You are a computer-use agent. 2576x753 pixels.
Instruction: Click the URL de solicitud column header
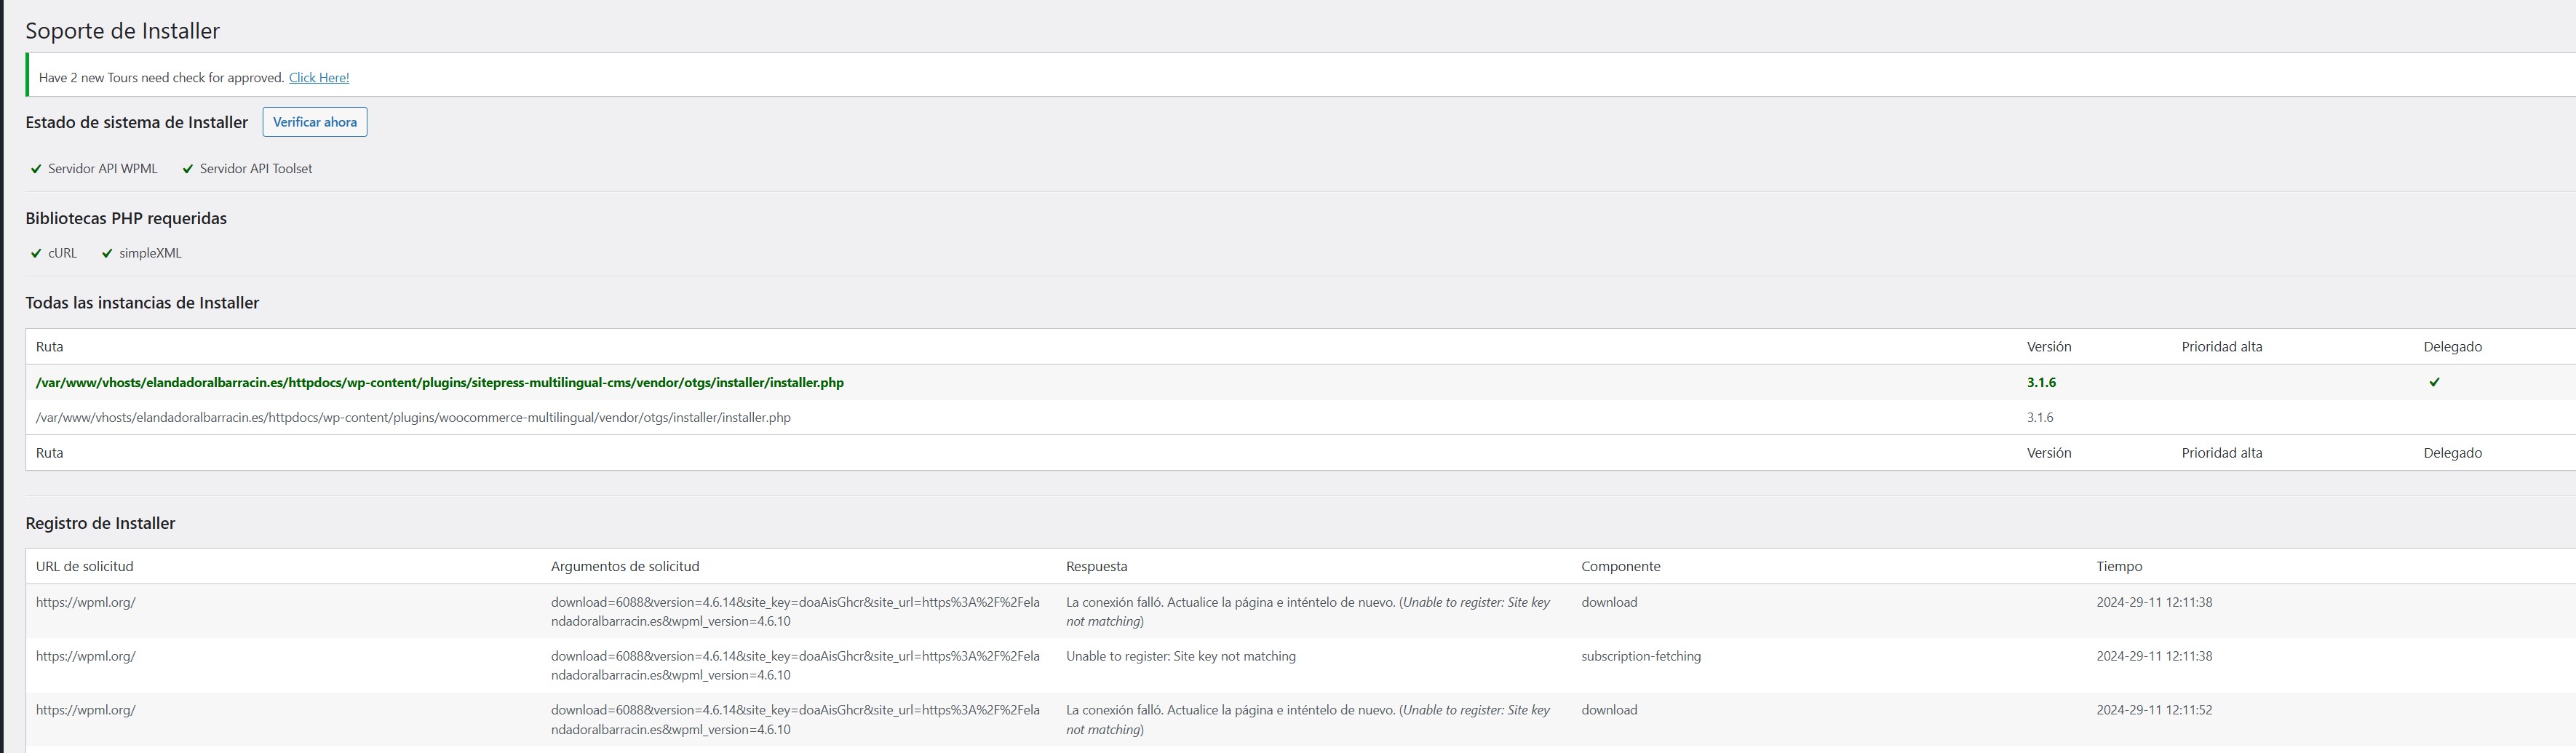coord(85,567)
